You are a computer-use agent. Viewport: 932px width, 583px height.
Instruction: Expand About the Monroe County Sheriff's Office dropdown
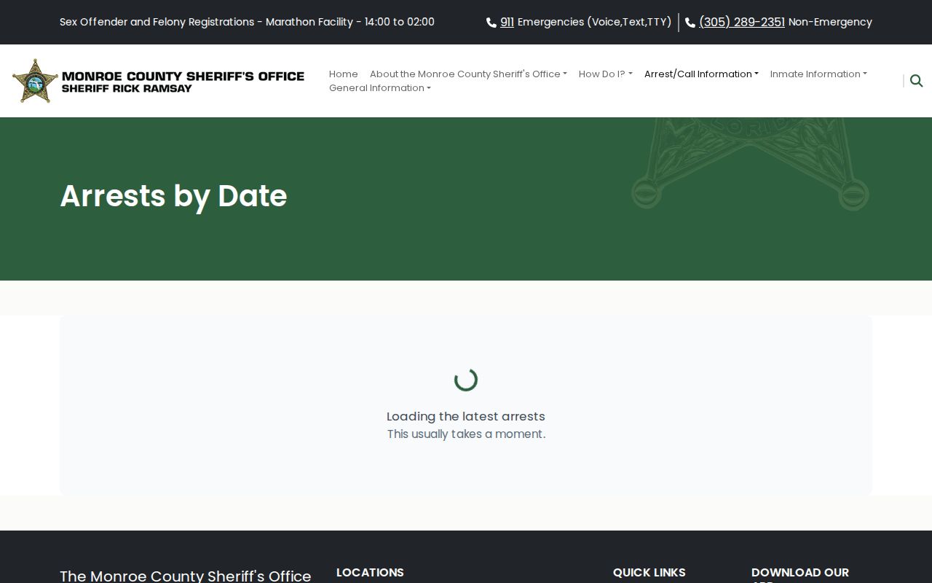click(x=468, y=74)
